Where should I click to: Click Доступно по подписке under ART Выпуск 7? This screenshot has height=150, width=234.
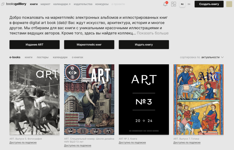[187, 142]
